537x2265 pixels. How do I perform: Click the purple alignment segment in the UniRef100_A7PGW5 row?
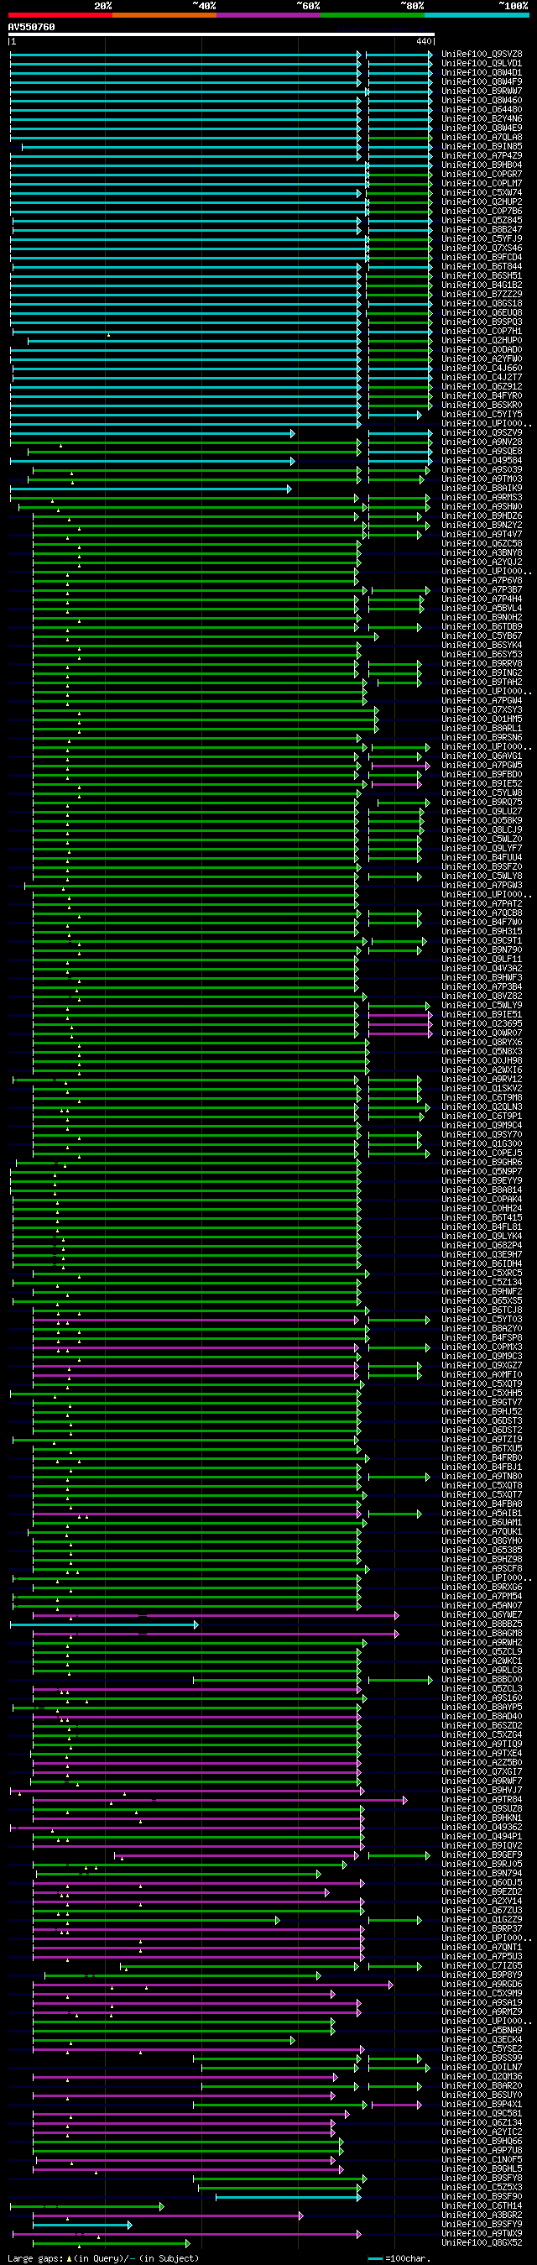(x=400, y=766)
